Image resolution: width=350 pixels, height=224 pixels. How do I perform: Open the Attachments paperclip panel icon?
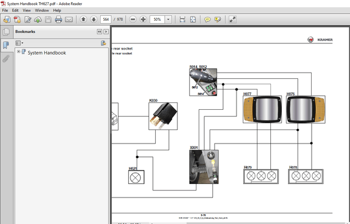[x=6, y=59]
